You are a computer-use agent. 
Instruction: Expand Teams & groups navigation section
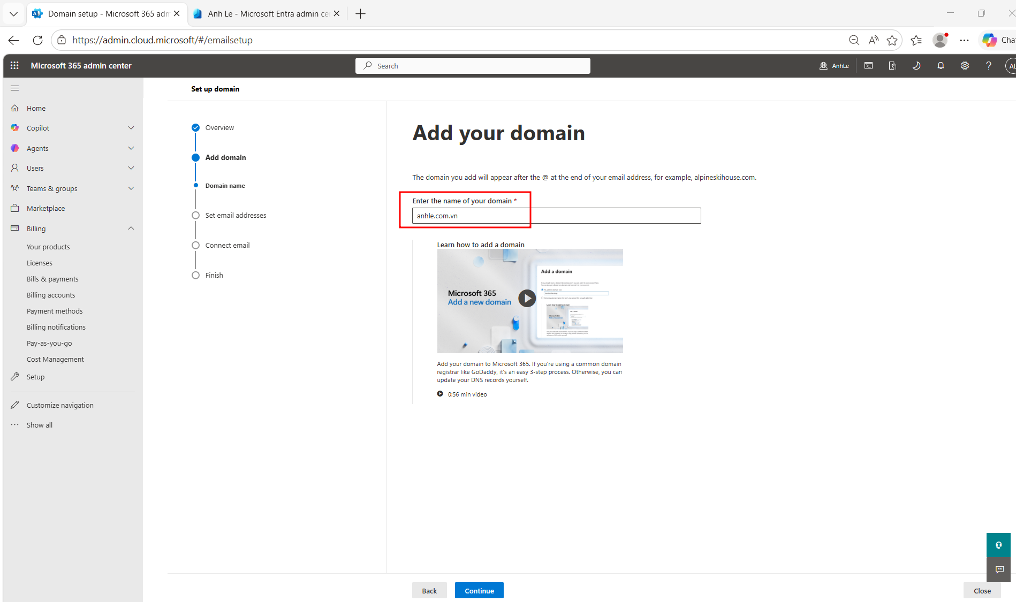131,188
